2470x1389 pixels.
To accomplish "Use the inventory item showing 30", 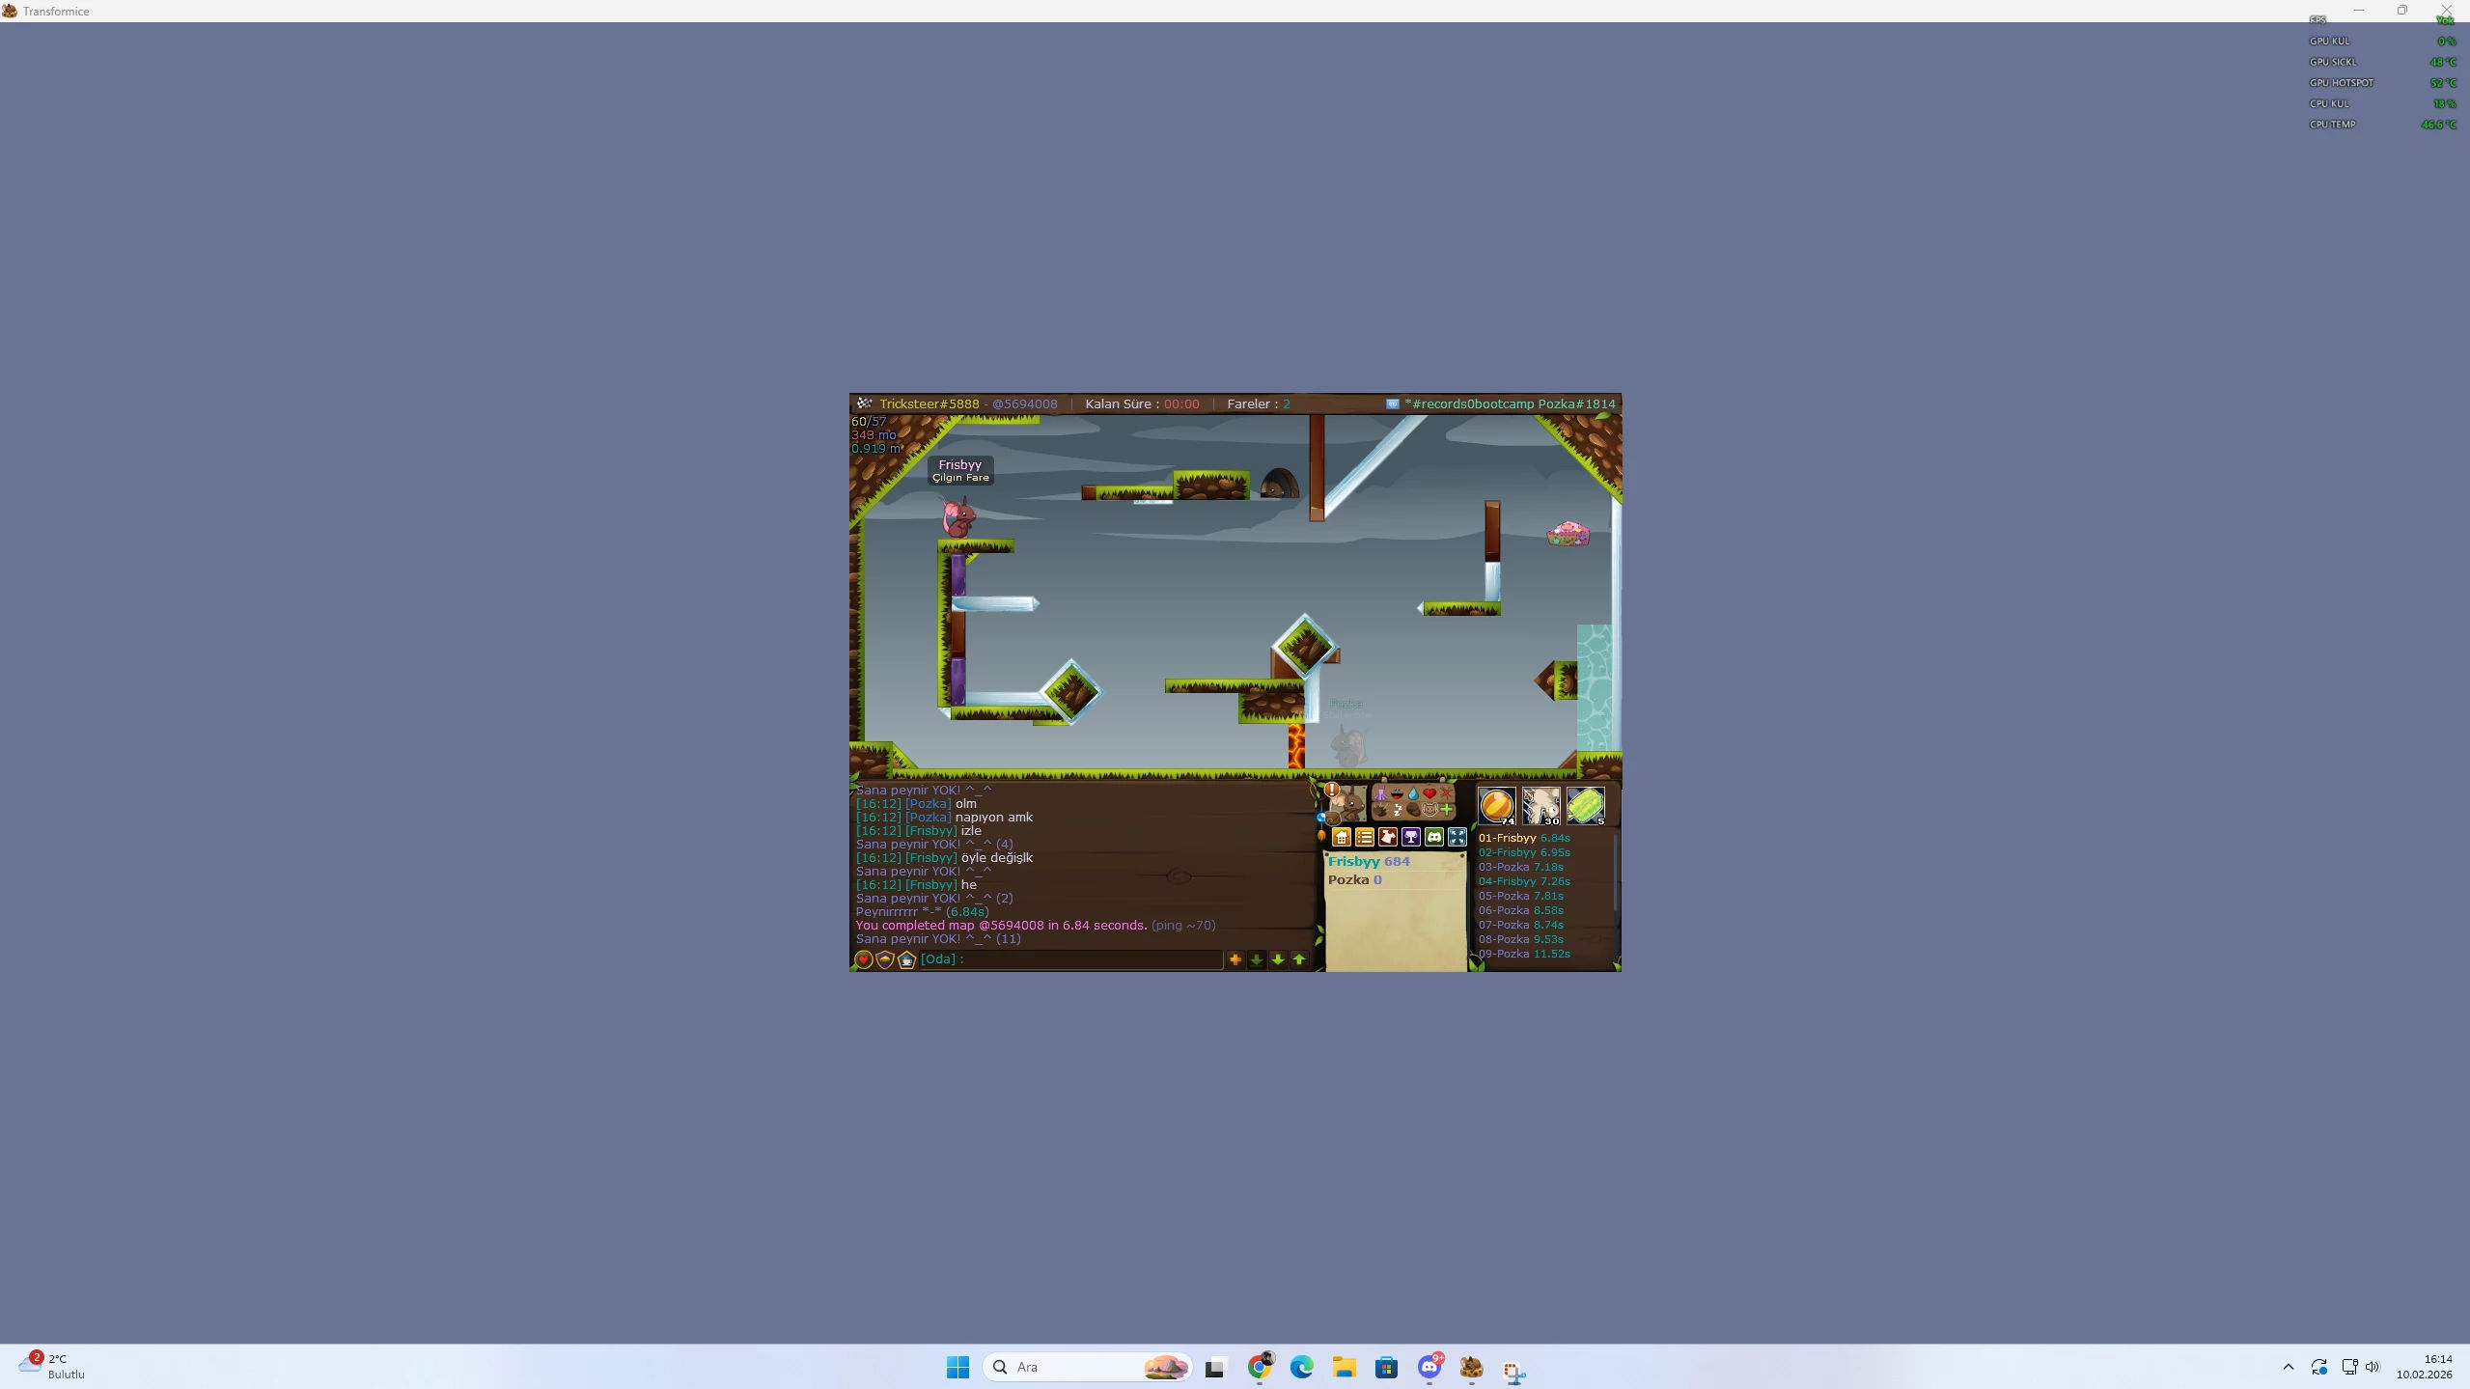I will (1541, 805).
